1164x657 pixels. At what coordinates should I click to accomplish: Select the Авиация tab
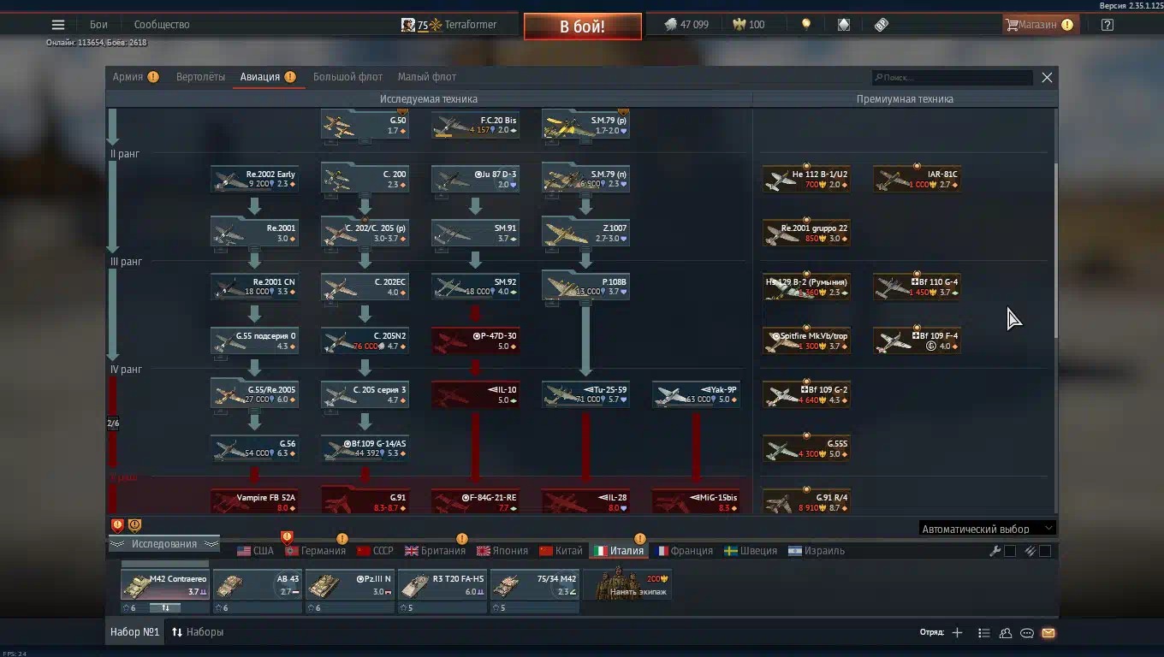click(x=268, y=77)
